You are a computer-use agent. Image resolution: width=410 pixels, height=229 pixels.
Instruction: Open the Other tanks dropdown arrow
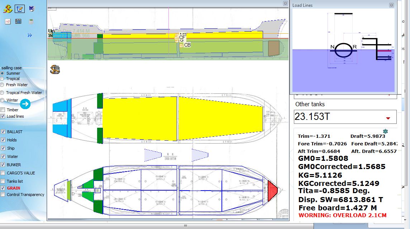(x=388, y=118)
